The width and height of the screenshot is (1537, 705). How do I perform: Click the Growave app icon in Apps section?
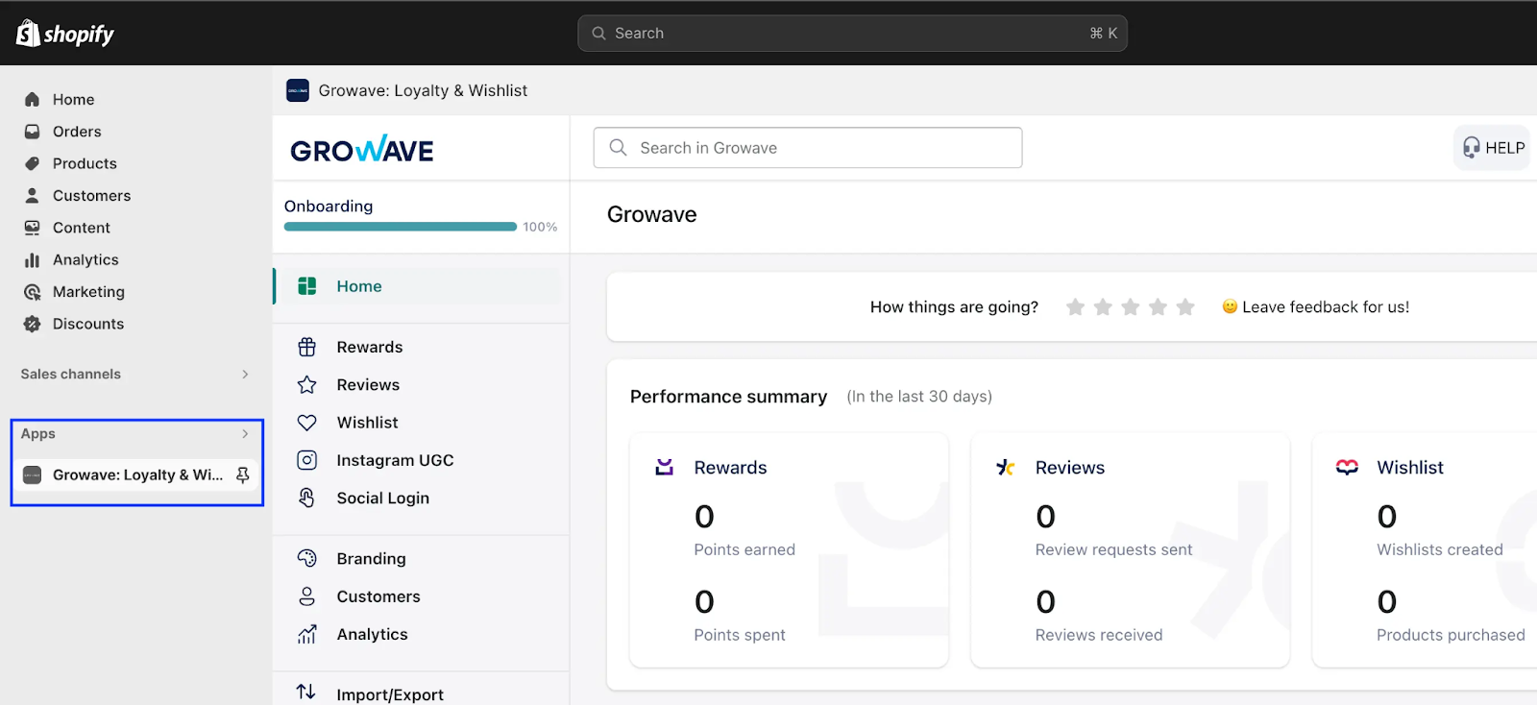(32, 474)
